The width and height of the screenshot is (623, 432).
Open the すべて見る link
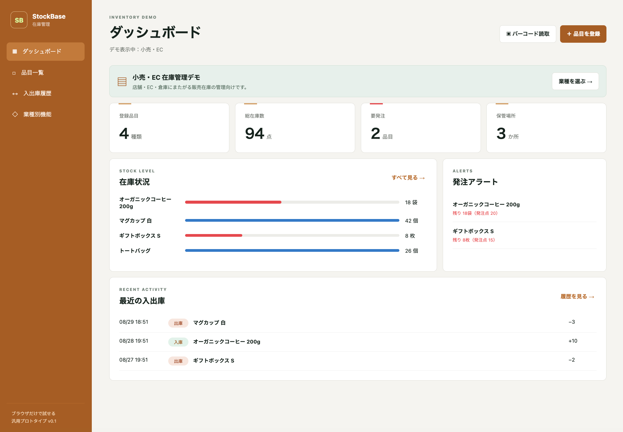408,178
